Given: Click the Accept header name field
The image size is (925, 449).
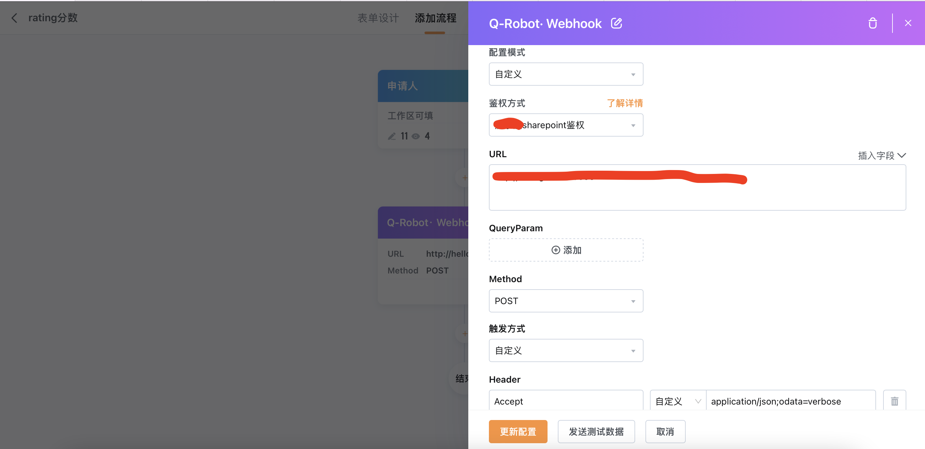Looking at the screenshot, I should click(x=566, y=401).
